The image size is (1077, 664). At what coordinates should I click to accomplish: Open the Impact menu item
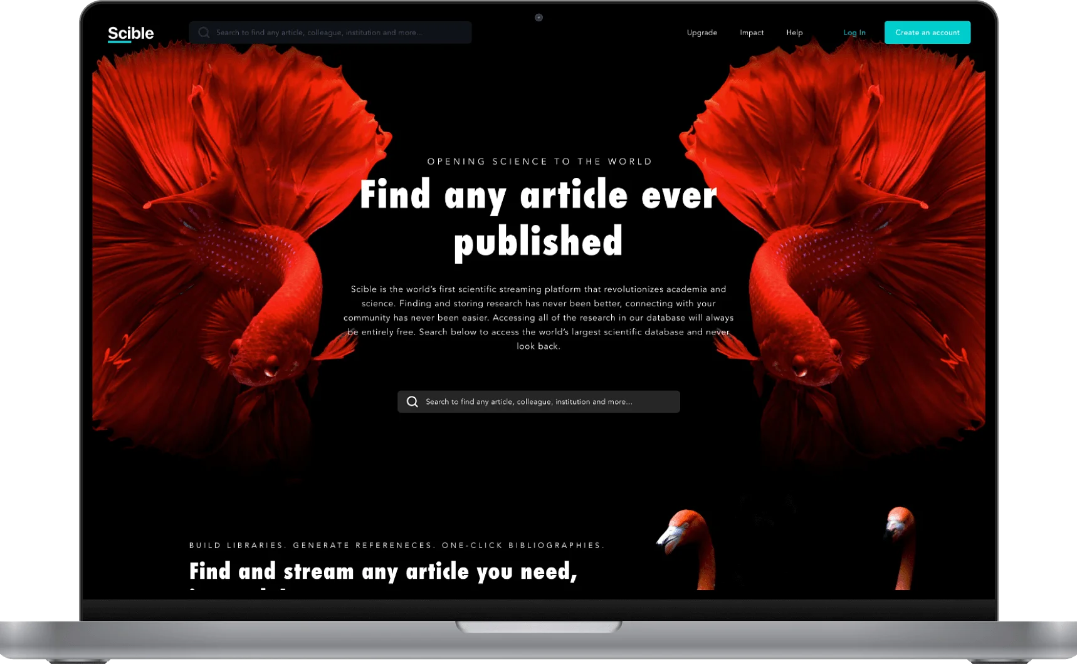click(752, 33)
